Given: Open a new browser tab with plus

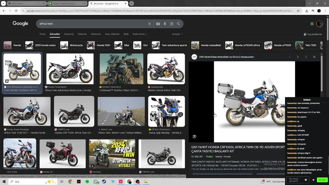Looking at the screenshot, I should click(x=132, y=4).
